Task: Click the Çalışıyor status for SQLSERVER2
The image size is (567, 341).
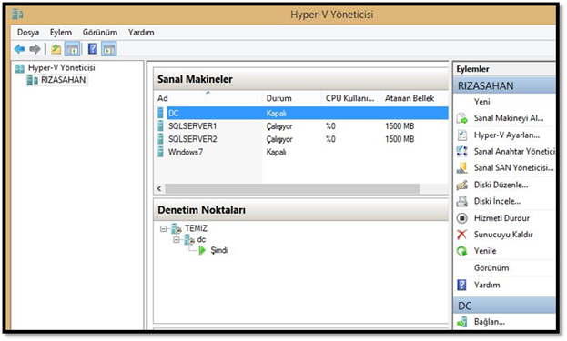Action: [279, 139]
